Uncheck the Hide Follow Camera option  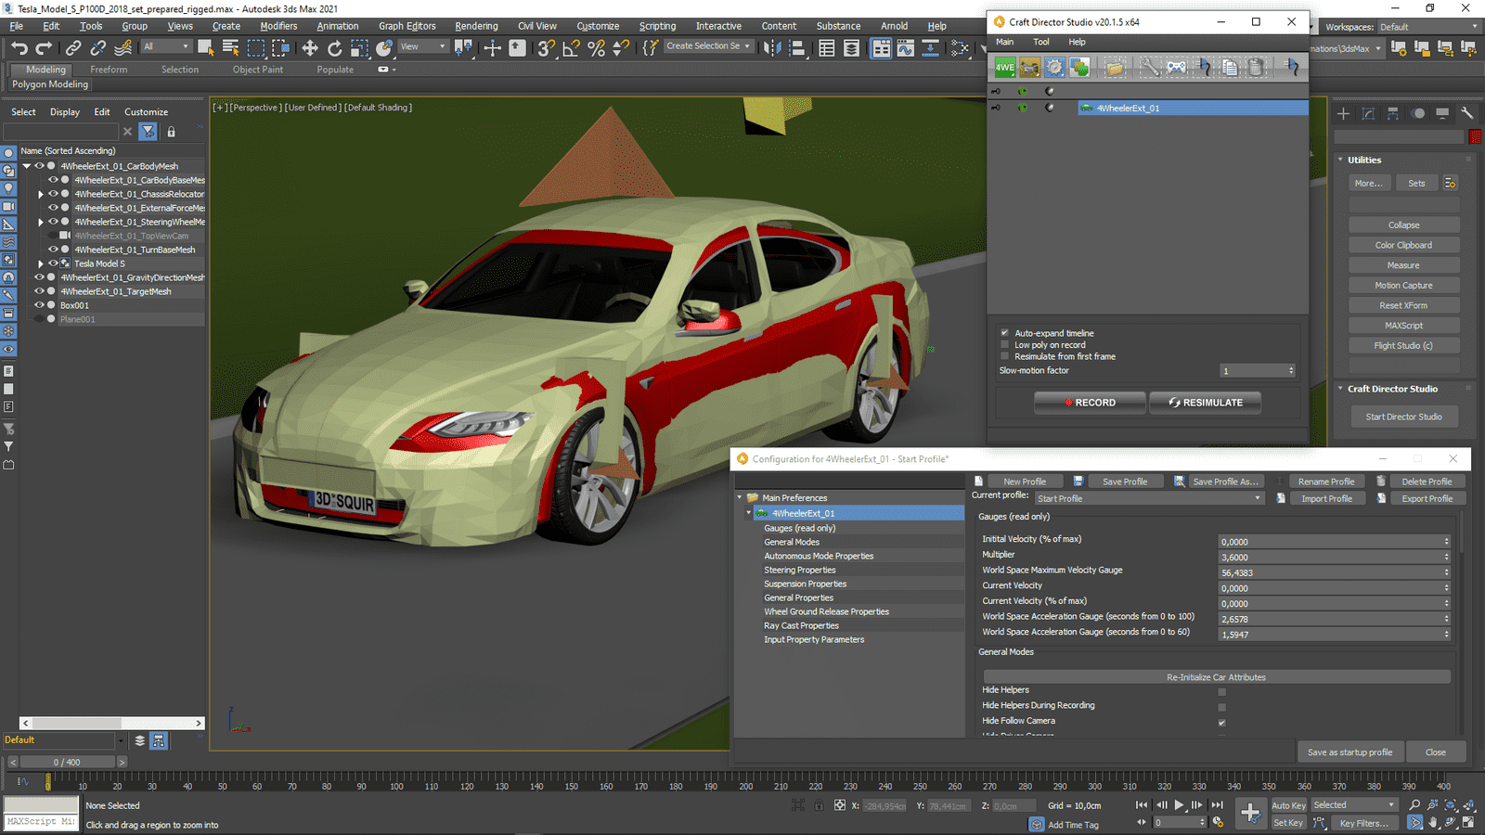pyautogui.click(x=1221, y=722)
